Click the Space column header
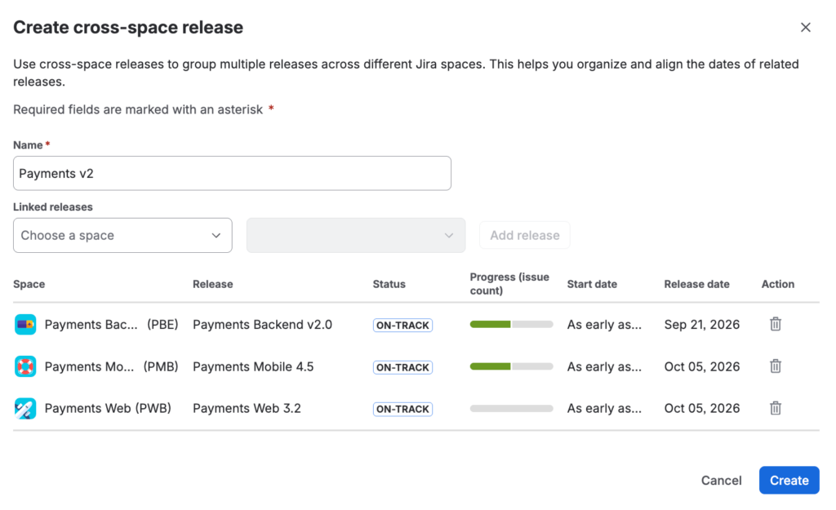The height and width of the screenshot is (510, 836). click(29, 284)
